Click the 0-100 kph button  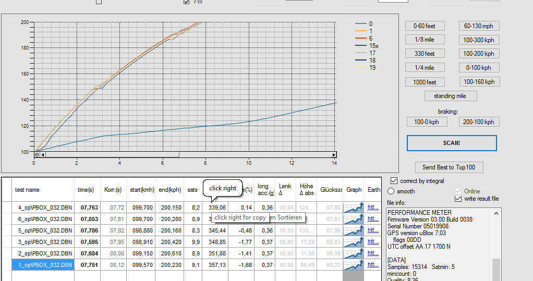tap(479, 68)
